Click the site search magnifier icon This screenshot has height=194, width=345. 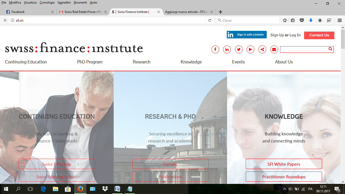click(x=330, y=49)
